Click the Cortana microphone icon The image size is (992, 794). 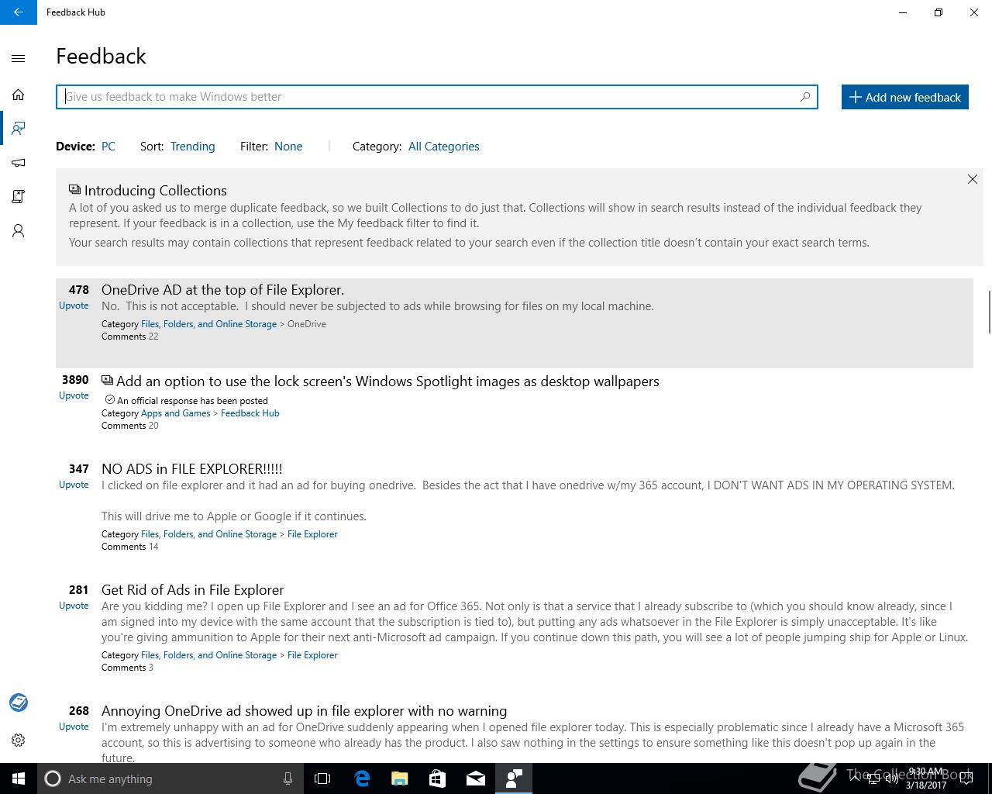(288, 778)
